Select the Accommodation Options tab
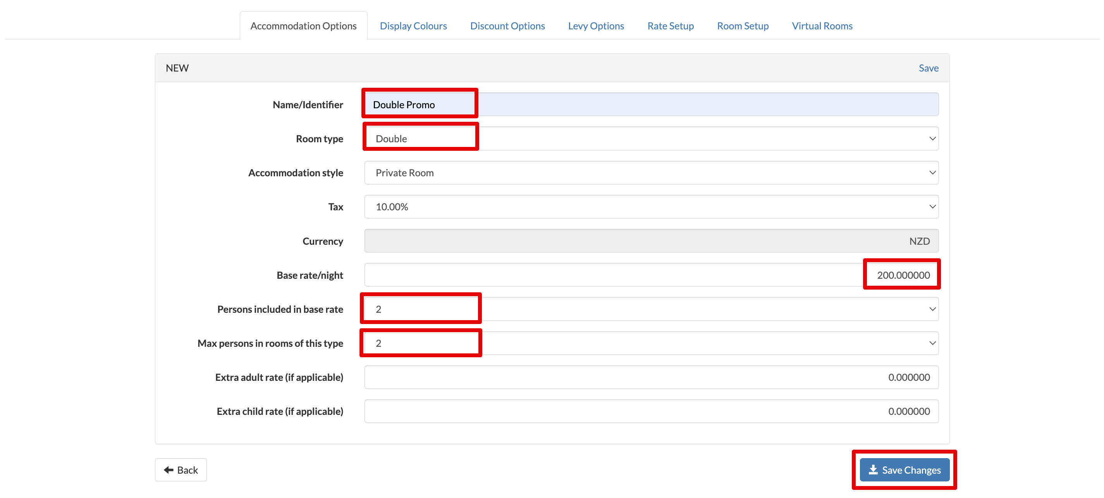 pos(303,26)
